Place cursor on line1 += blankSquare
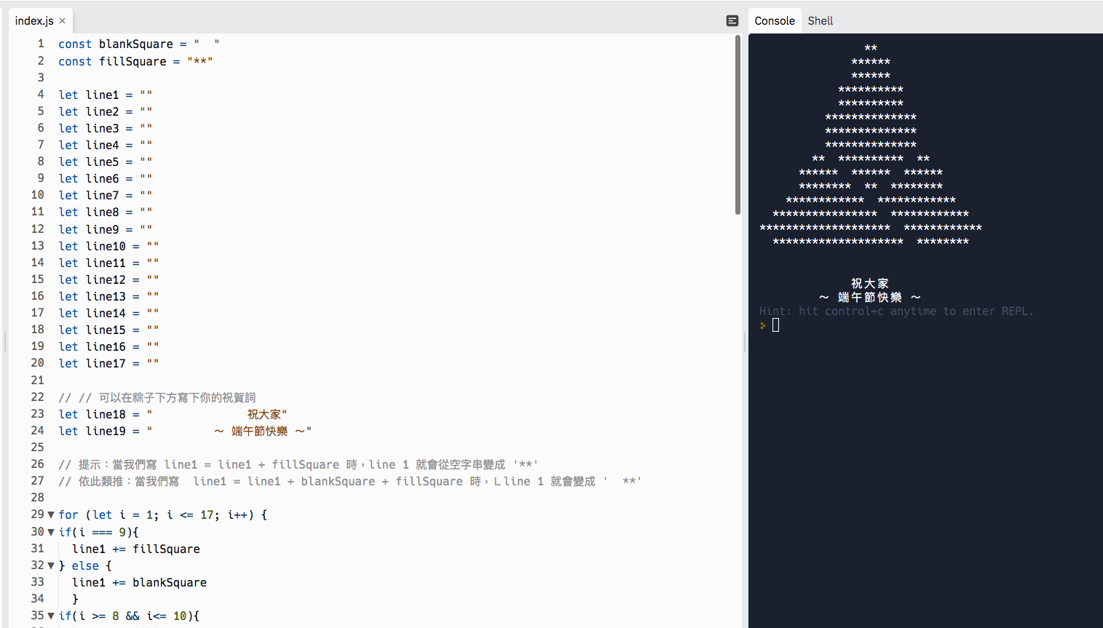This screenshot has height=628, width=1103. tap(139, 582)
